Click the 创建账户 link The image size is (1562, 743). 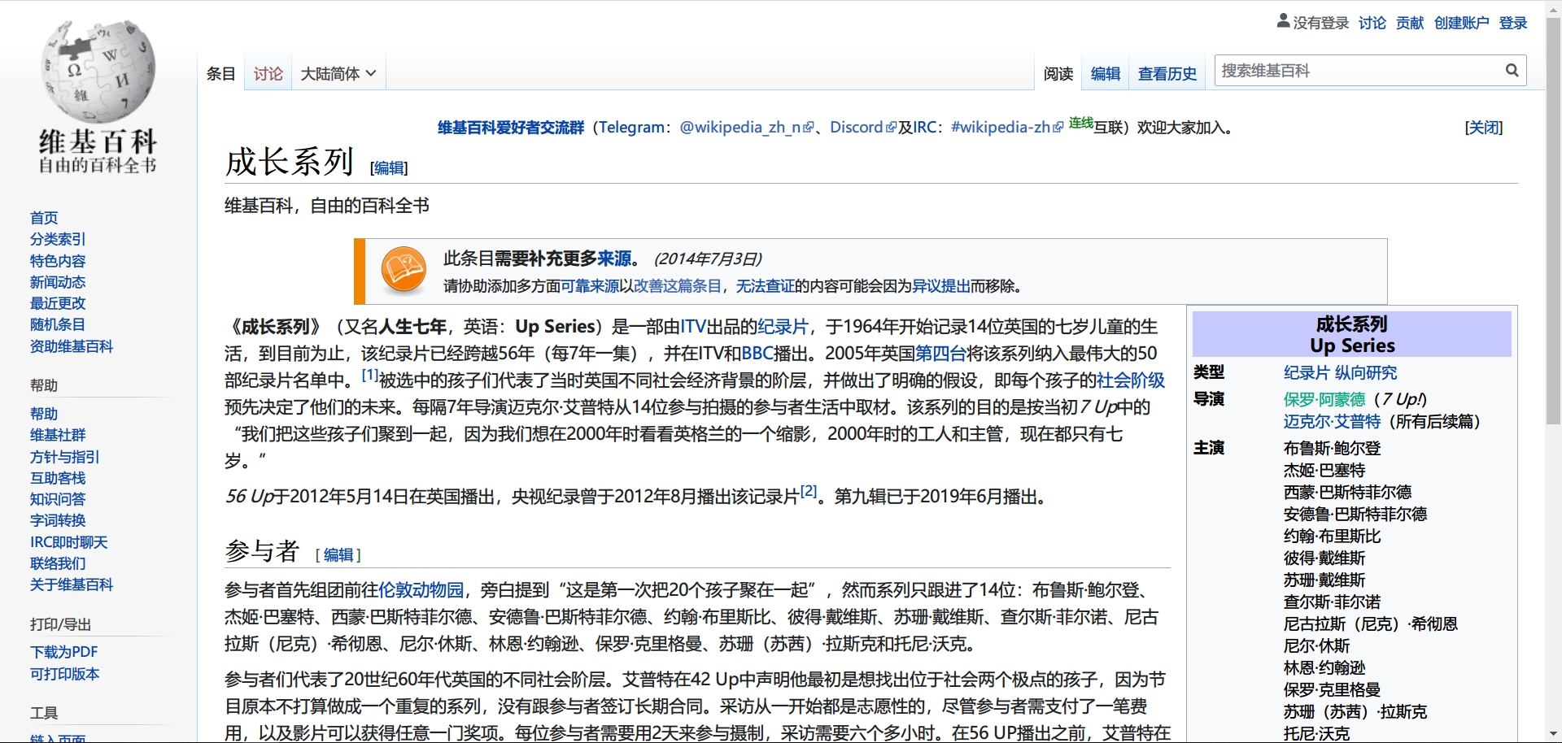1461,23
